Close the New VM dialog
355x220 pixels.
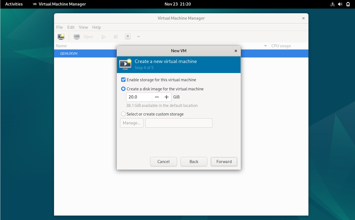[x=236, y=51]
